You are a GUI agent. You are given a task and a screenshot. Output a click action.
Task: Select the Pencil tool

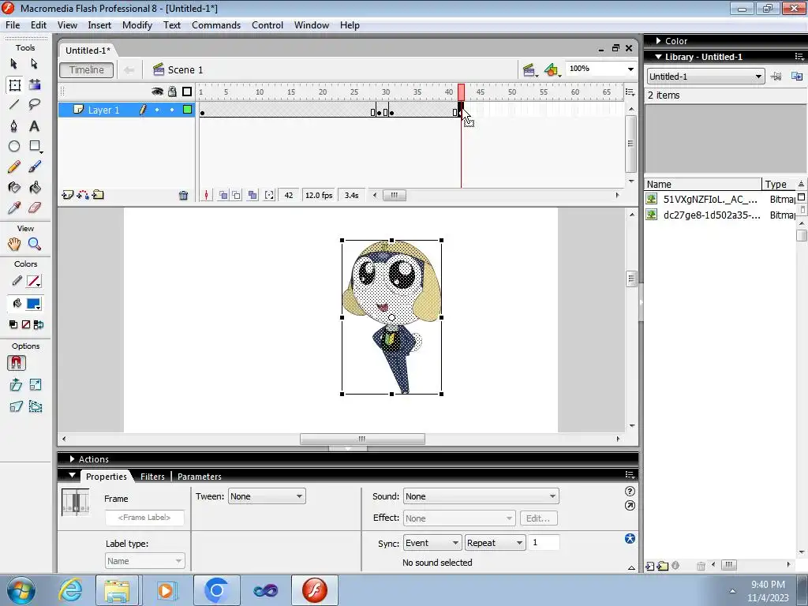(14, 167)
